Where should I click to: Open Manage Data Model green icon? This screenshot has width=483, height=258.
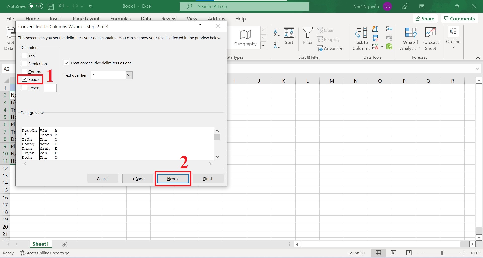(389, 47)
